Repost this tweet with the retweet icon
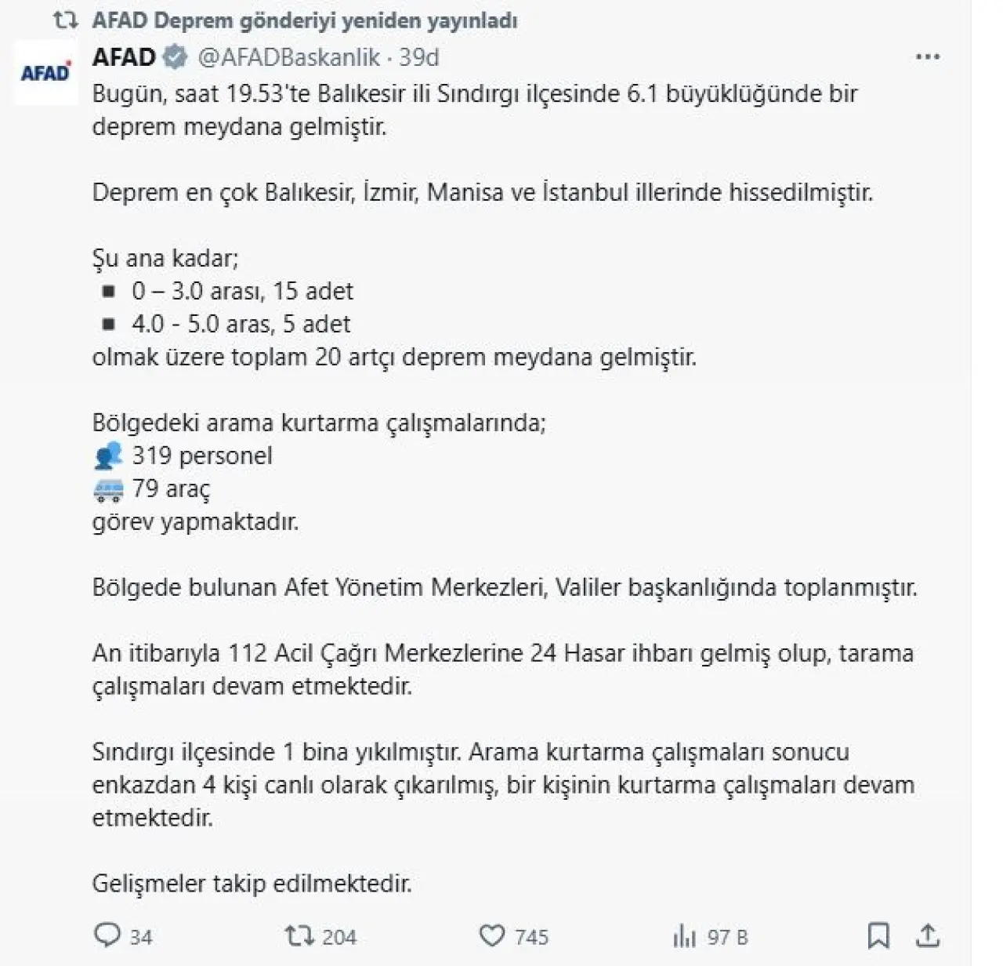 299,935
